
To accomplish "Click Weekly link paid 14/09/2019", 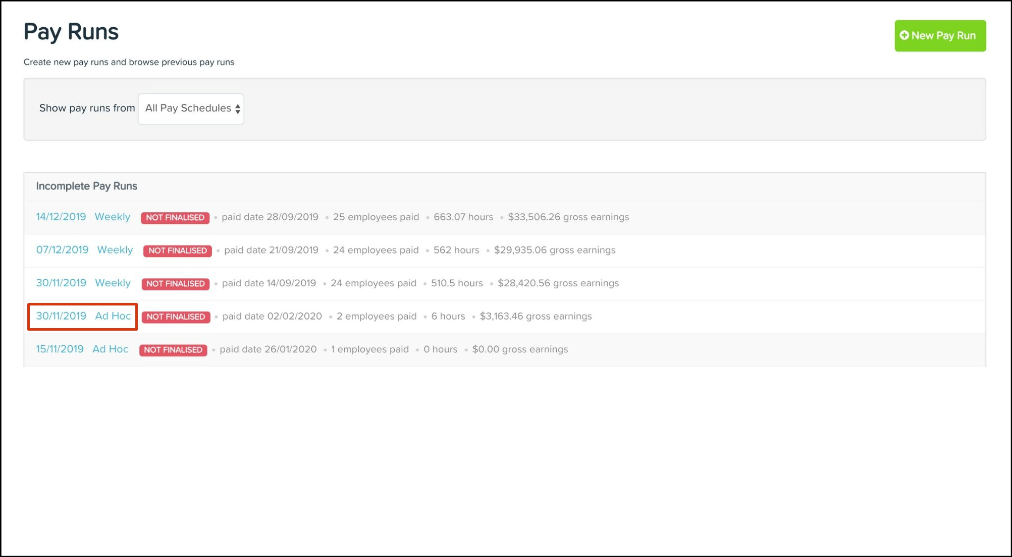I will [113, 283].
